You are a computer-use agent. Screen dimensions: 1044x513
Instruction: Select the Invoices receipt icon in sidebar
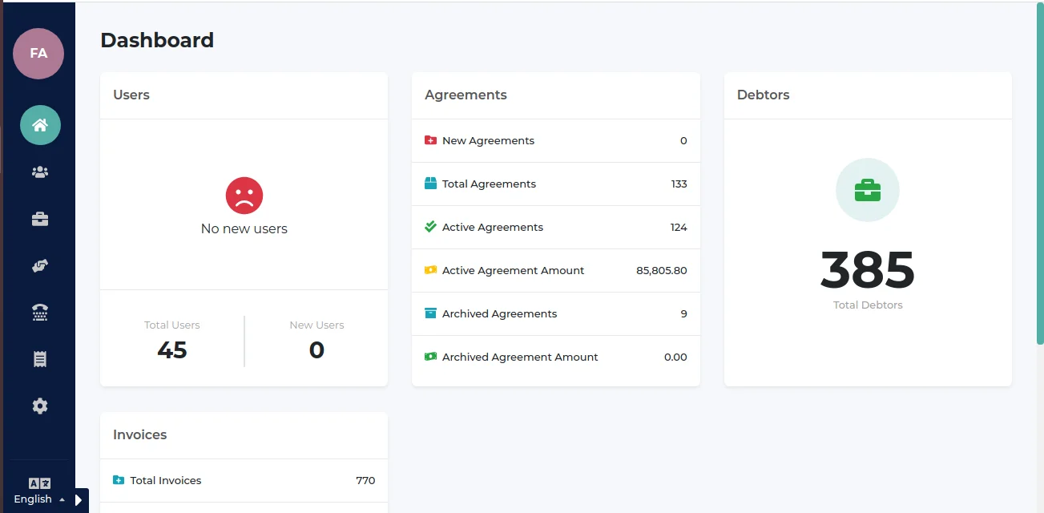[38, 359]
